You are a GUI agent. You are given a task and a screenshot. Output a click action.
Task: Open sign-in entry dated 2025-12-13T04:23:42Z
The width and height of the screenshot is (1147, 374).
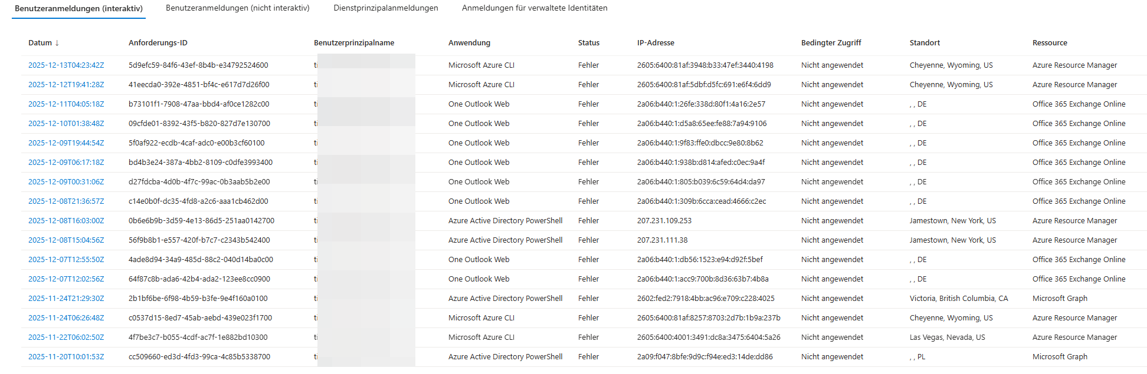66,65
